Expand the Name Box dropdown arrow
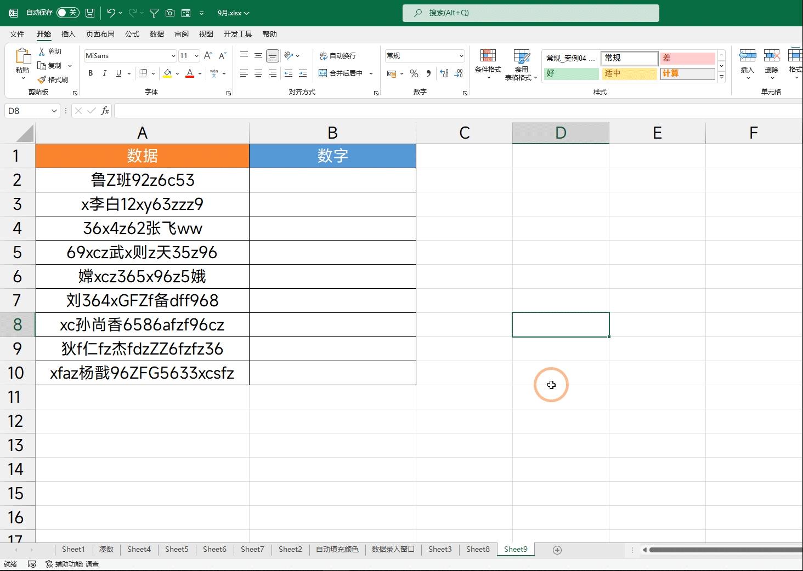The height and width of the screenshot is (571, 803). pos(54,111)
